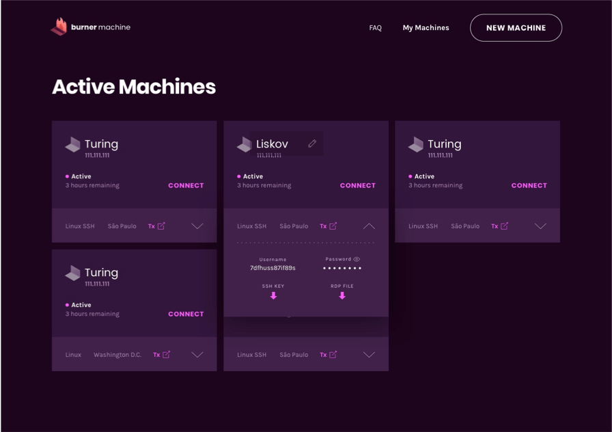Connect to the rightmost Turing machine
The height and width of the screenshot is (432, 612).
(x=529, y=185)
